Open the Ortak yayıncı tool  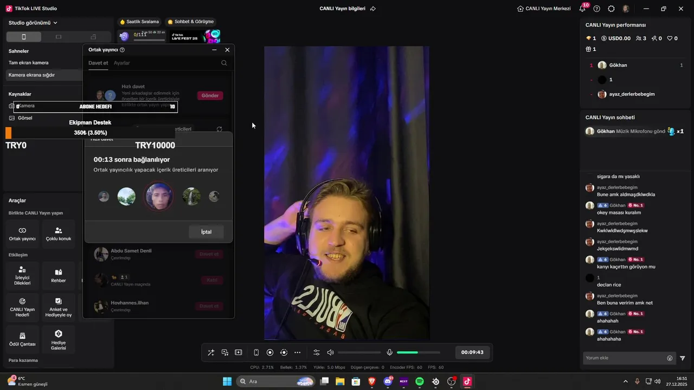point(22,234)
